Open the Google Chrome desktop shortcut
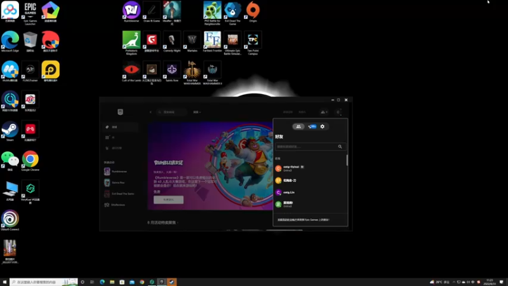 click(x=30, y=161)
